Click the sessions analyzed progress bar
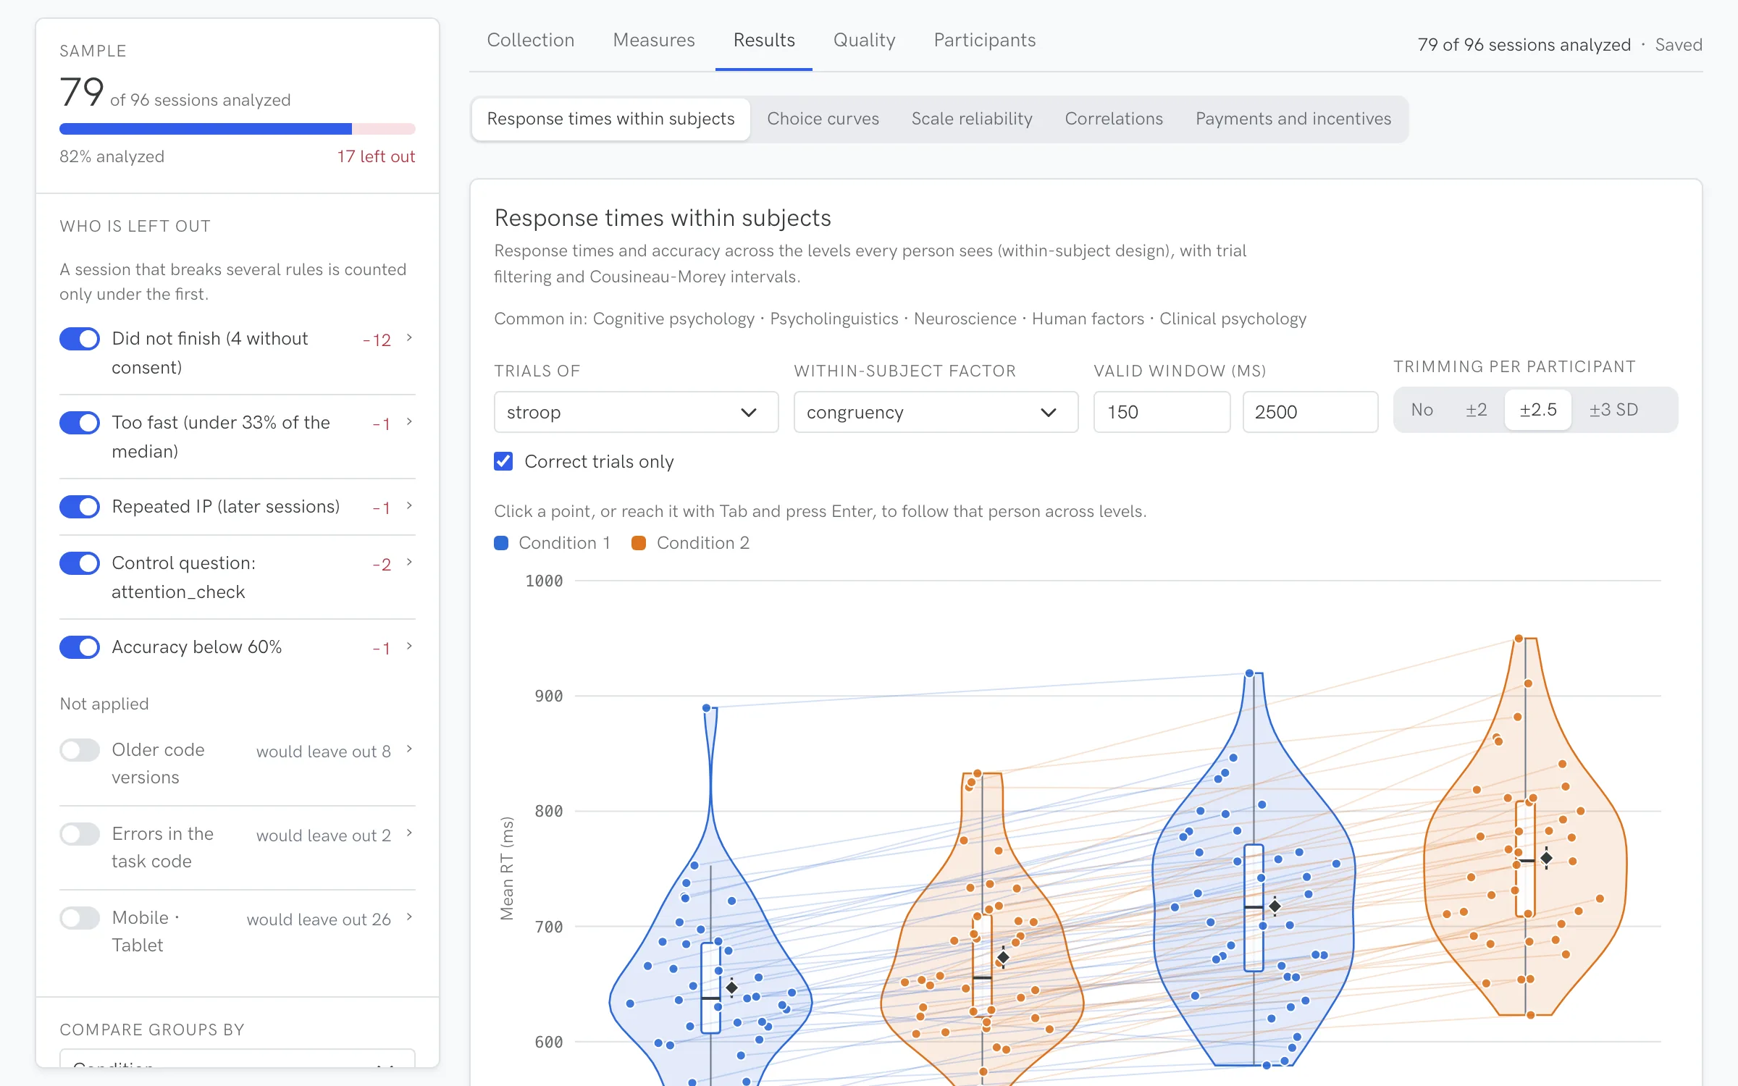This screenshot has width=1738, height=1086. tap(238, 129)
